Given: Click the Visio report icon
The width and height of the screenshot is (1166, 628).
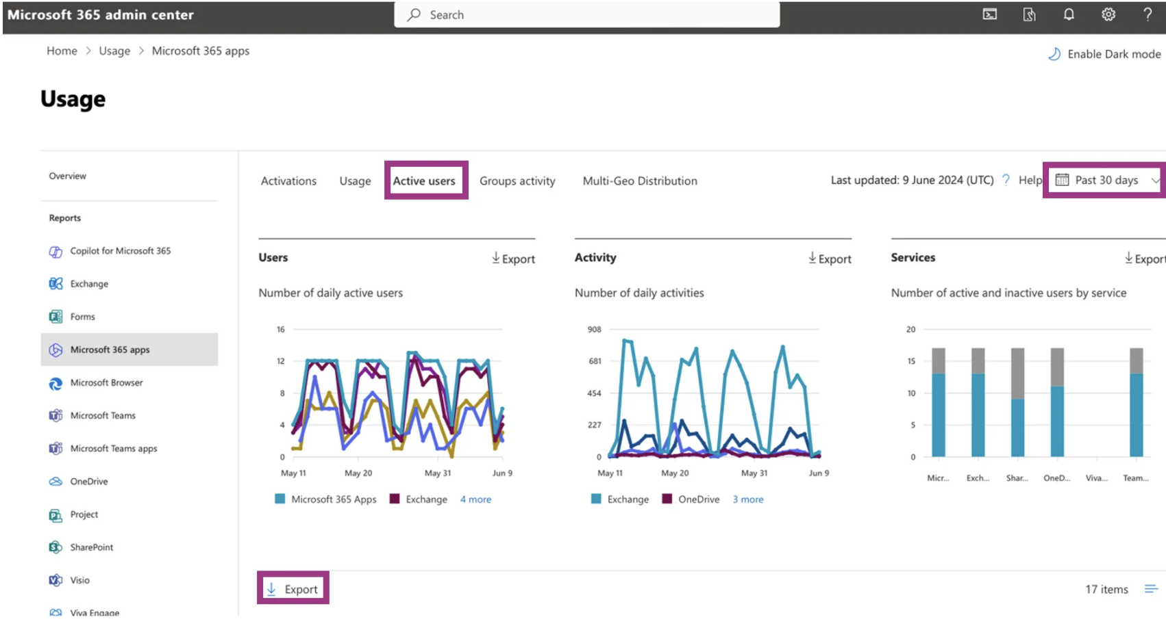Looking at the screenshot, I should (x=55, y=580).
